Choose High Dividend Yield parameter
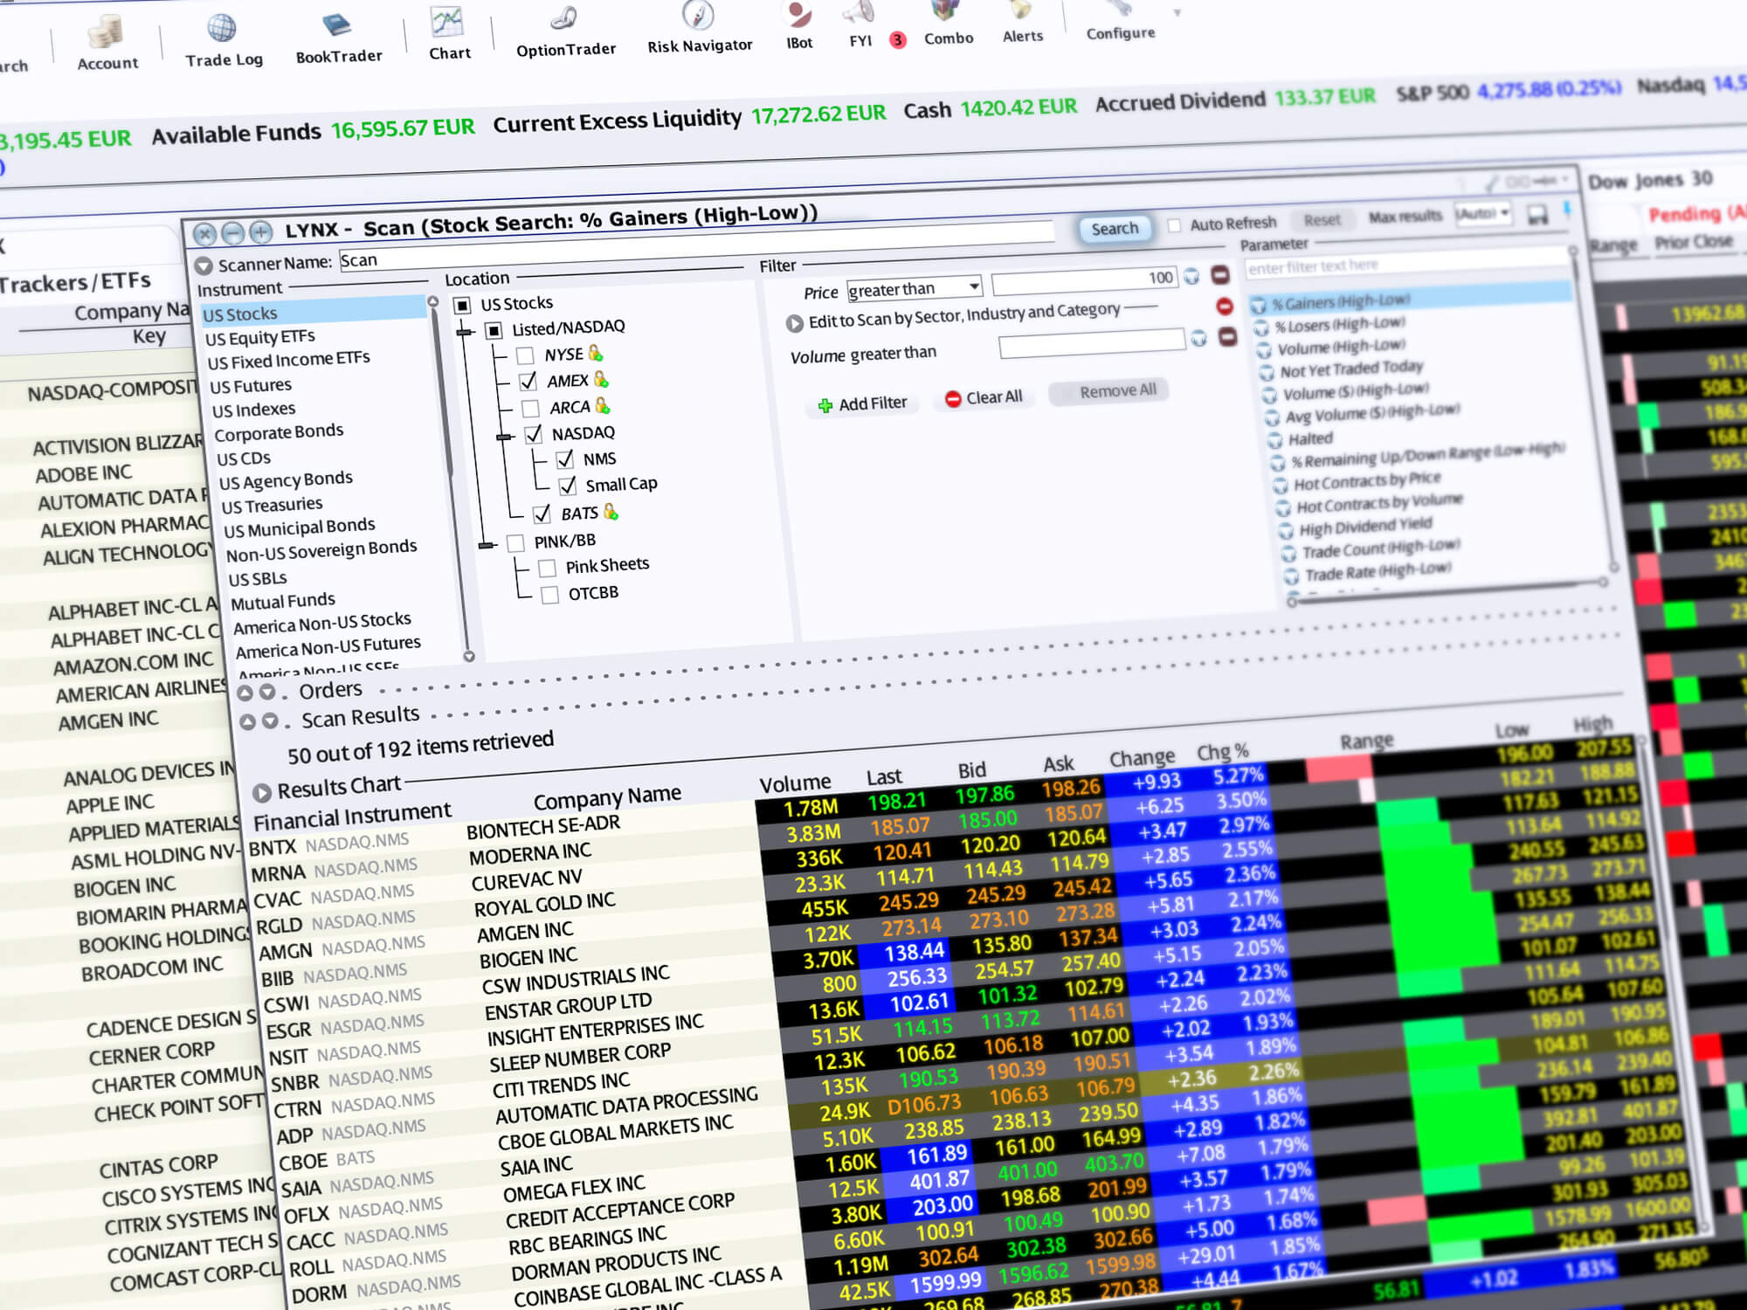Screen dimensions: 1747x1310 tap(1365, 526)
